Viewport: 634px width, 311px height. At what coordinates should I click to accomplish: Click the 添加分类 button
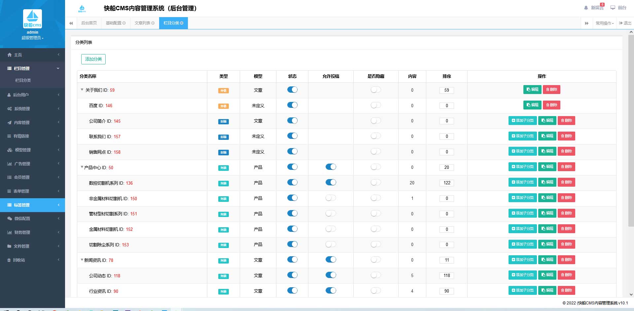[93, 59]
